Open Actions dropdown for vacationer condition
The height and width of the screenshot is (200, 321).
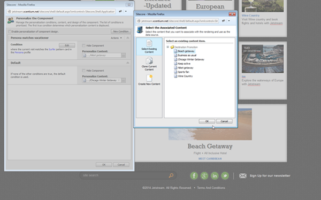116,38
